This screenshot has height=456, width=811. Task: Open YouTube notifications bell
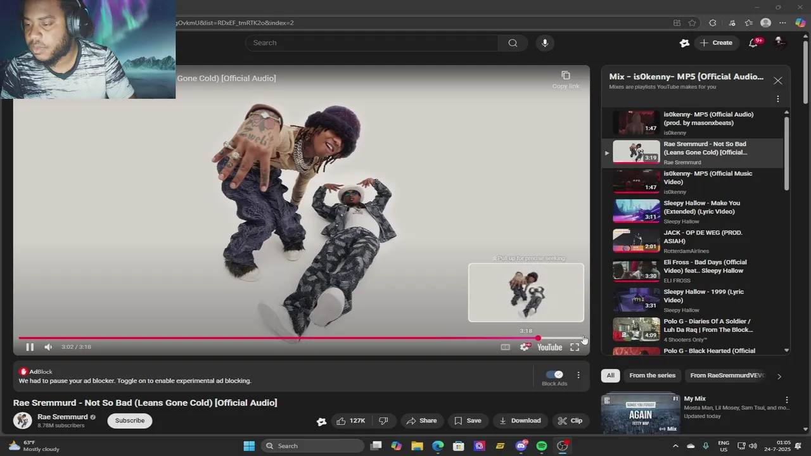(x=753, y=43)
